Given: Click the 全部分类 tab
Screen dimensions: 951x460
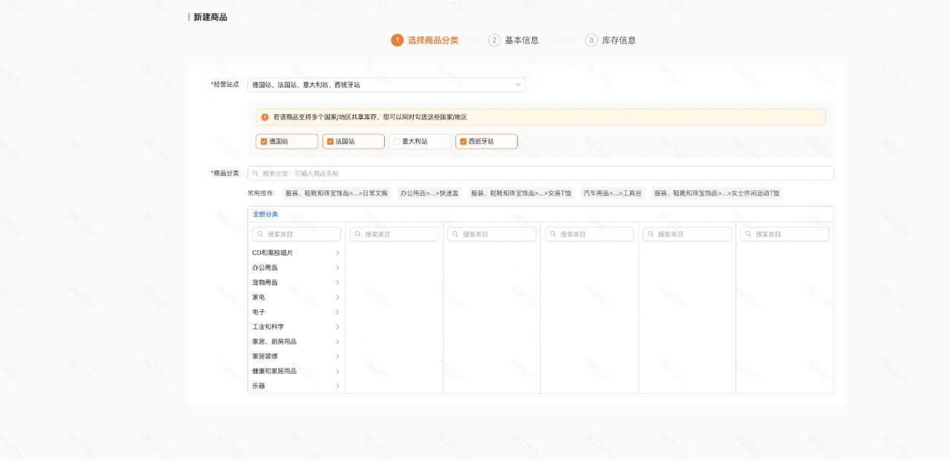Looking at the screenshot, I should pyautogui.click(x=265, y=214).
